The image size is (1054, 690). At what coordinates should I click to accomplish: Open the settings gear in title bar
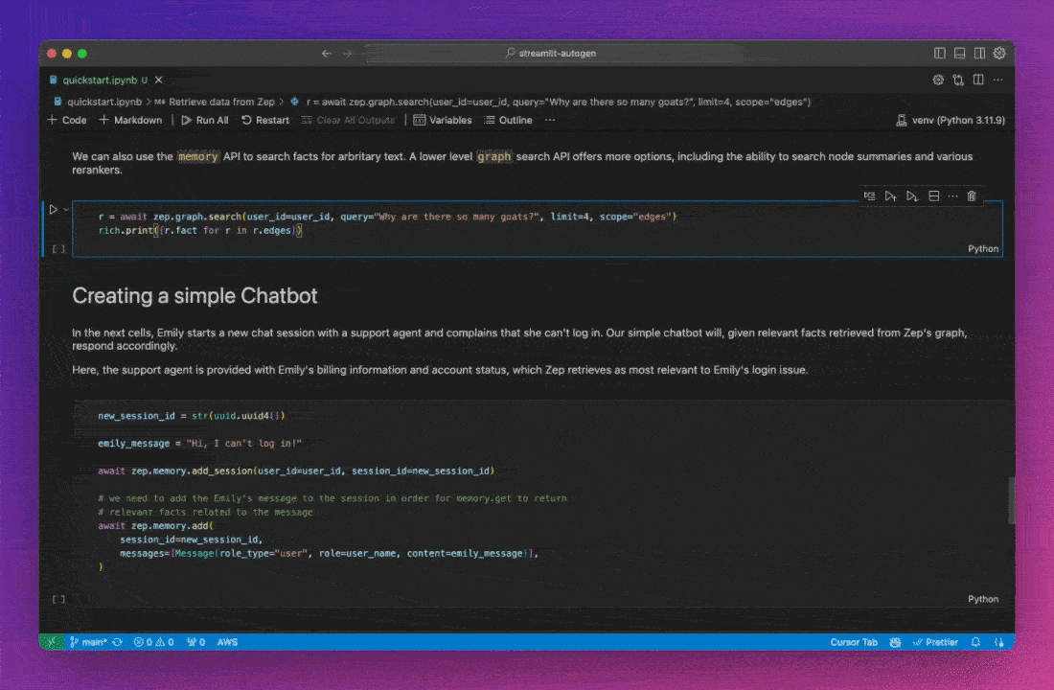coord(999,53)
